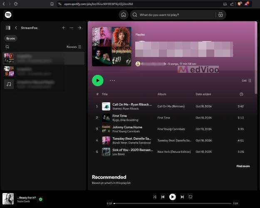This screenshot has width=260, height=208.
Task: Open artist link 'Starley, Ryan Riback'
Action: tap(126, 109)
